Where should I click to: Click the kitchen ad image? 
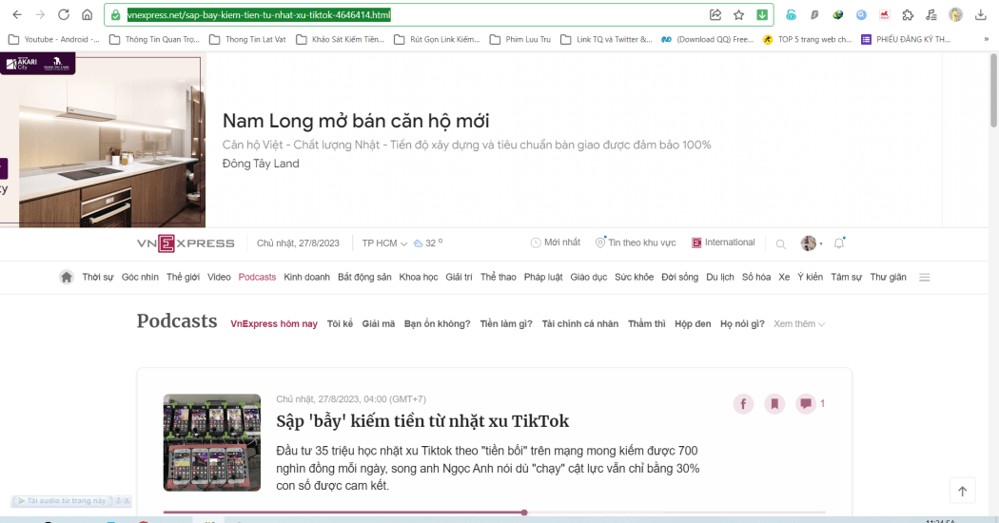(x=103, y=142)
